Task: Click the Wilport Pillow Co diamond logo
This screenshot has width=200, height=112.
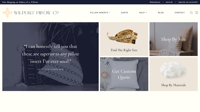Action: coord(7,12)
